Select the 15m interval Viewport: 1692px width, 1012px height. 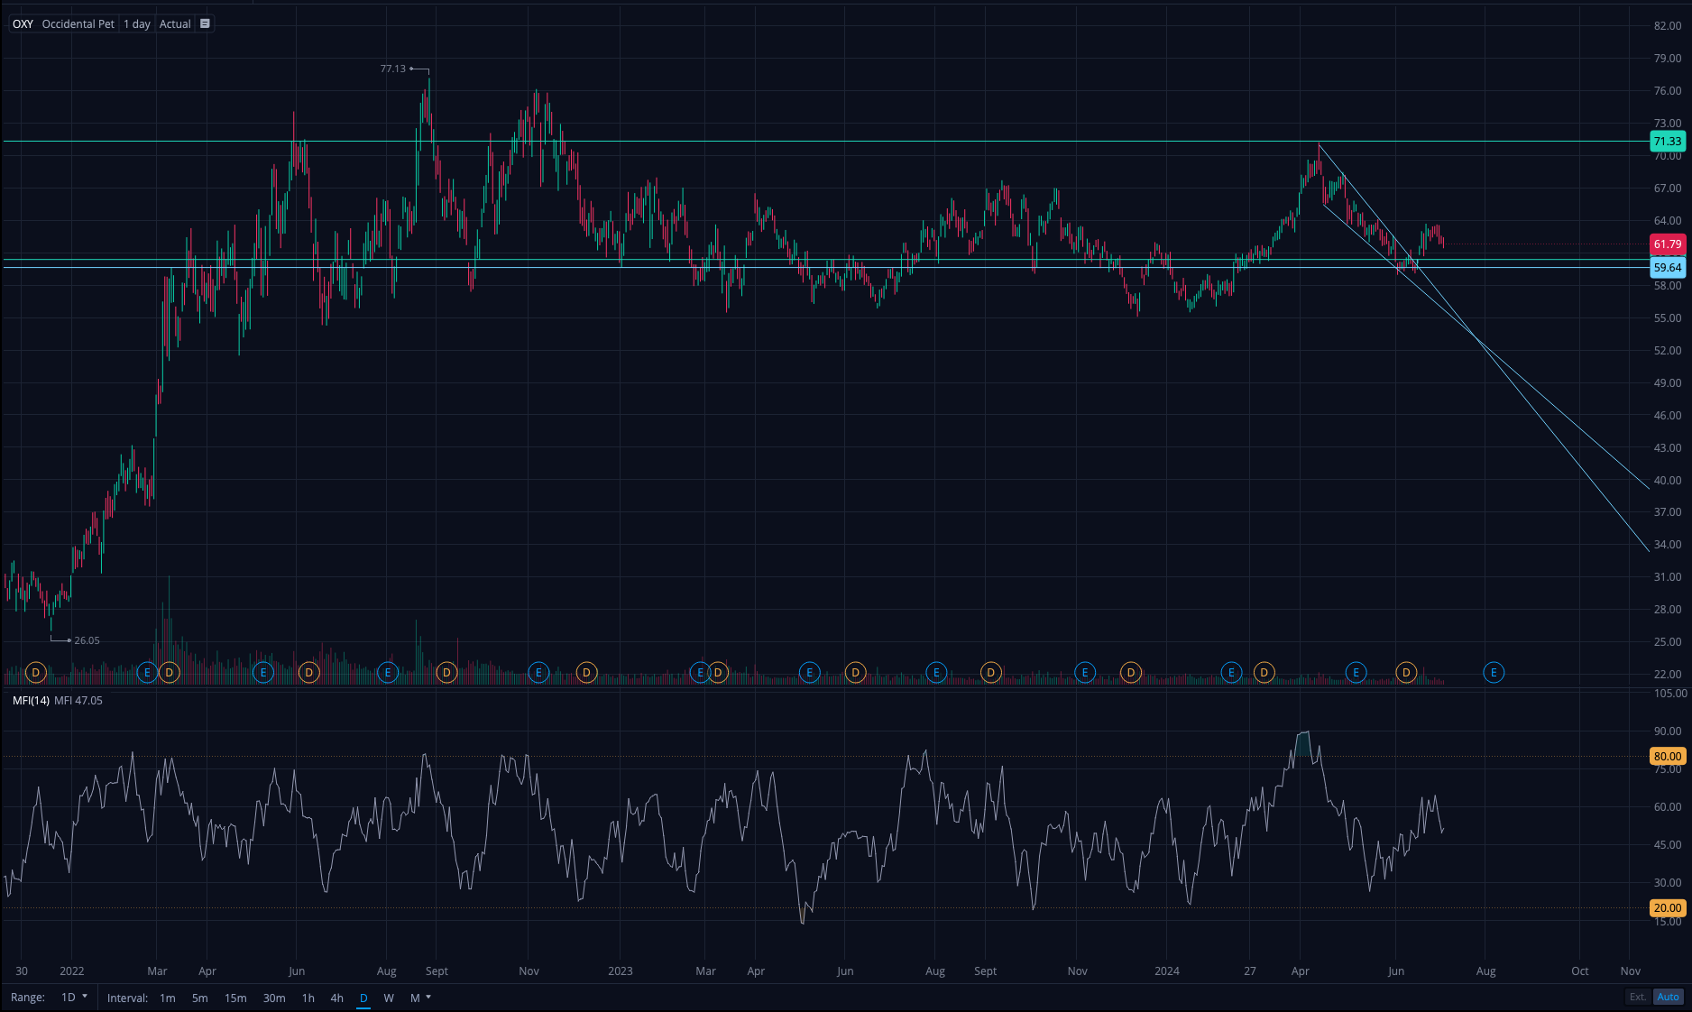coord(235,998)
